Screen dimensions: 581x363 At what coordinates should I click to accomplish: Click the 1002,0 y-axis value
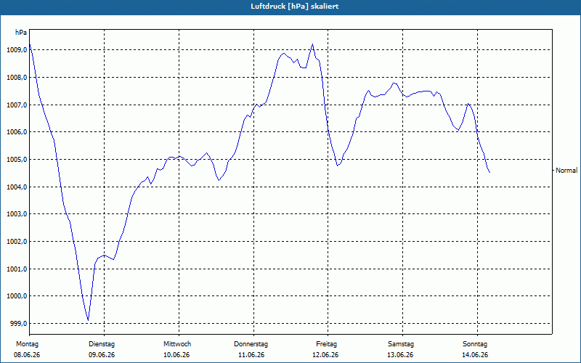(17, 242)
